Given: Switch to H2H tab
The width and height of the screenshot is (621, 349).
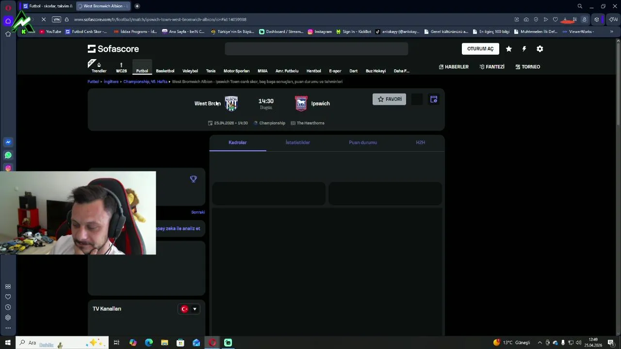Looking at the screenshot, I should click(x=421, y=143).
